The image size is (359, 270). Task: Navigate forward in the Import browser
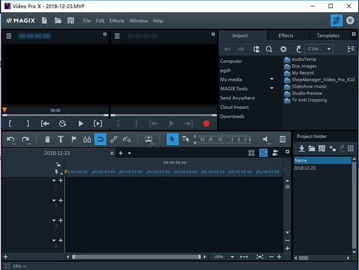pyautogui.click(x=241, y=49)
